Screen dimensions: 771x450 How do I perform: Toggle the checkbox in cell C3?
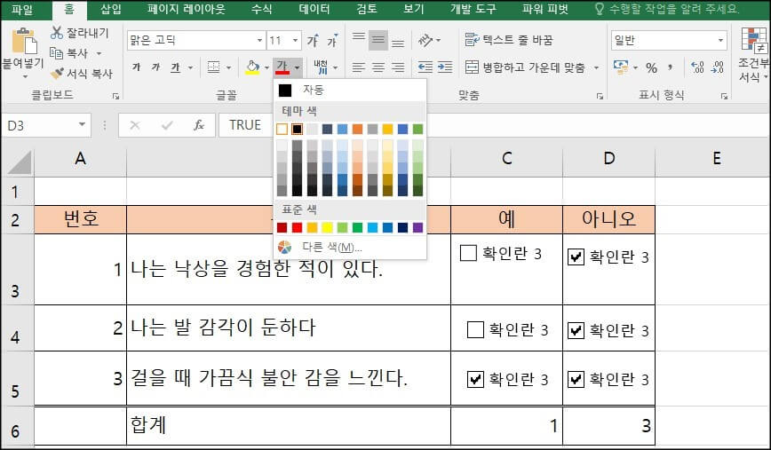pyautogui.click(x=468, y=254)
